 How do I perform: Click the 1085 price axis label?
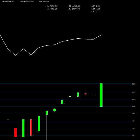(x=134, y=83)
